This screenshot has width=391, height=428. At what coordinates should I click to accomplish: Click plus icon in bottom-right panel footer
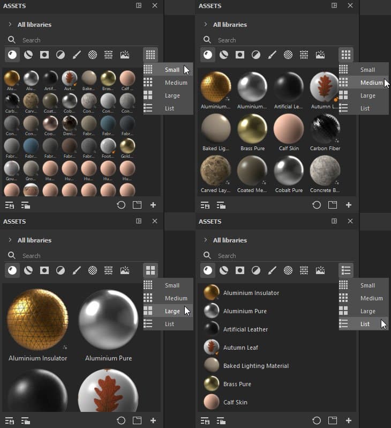pos(349,420)
